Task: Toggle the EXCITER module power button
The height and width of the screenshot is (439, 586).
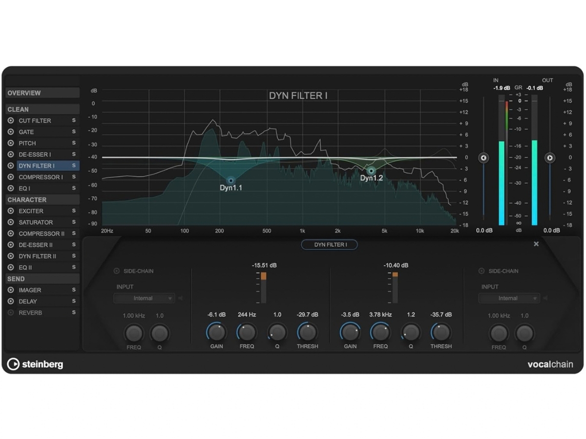Action: click(x=11, y=211)
